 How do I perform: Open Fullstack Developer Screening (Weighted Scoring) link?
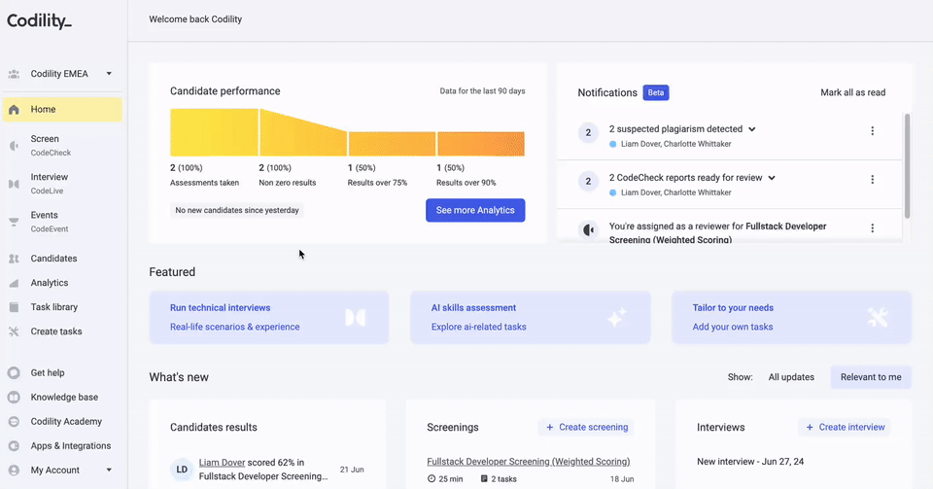[x=529, y=462]
